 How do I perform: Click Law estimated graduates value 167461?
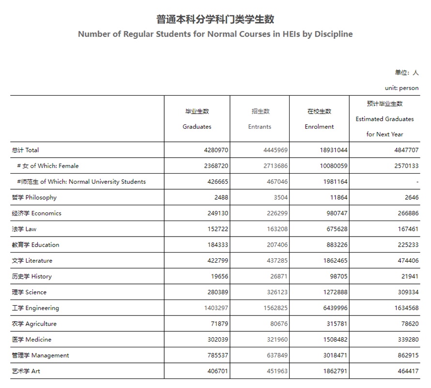(x=408, y=229)
